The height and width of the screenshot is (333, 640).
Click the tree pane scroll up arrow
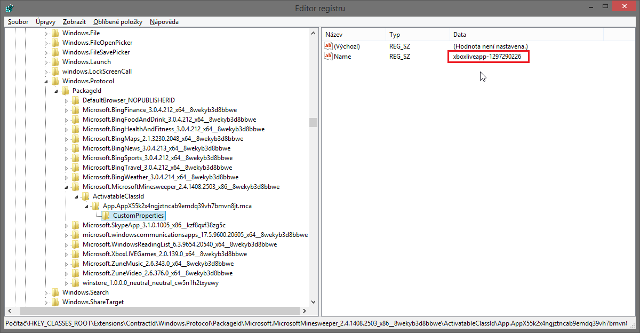[x=313, y=33]
